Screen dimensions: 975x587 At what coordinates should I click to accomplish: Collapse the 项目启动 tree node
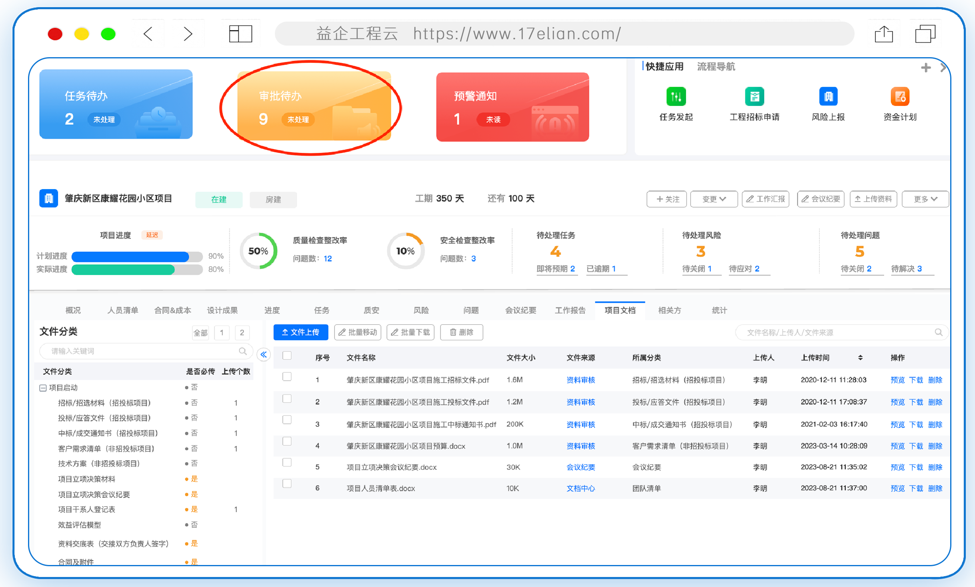point(43,388)
